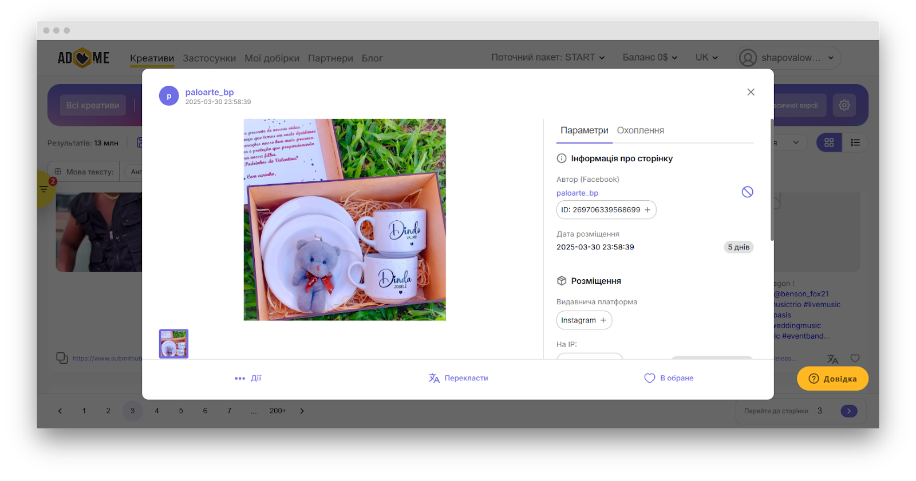Open the yellow filter button on left edge
This screenshot has height=481, width=916.
tap(44, 189)
